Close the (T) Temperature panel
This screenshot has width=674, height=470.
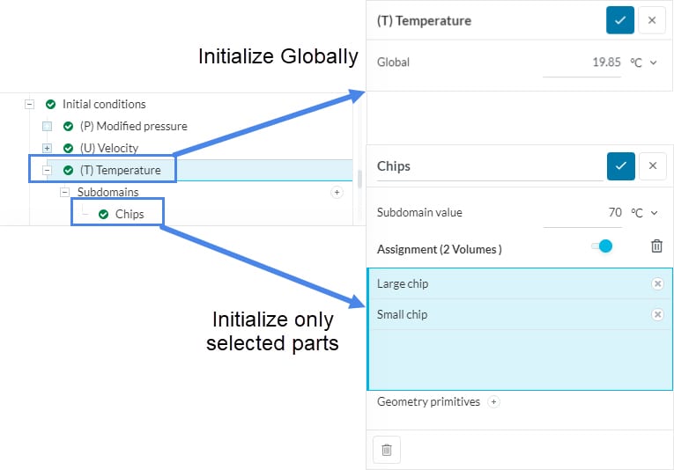651,20
